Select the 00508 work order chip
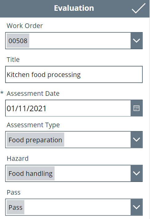Screen dimensions: 150x219 click(18, 41)
